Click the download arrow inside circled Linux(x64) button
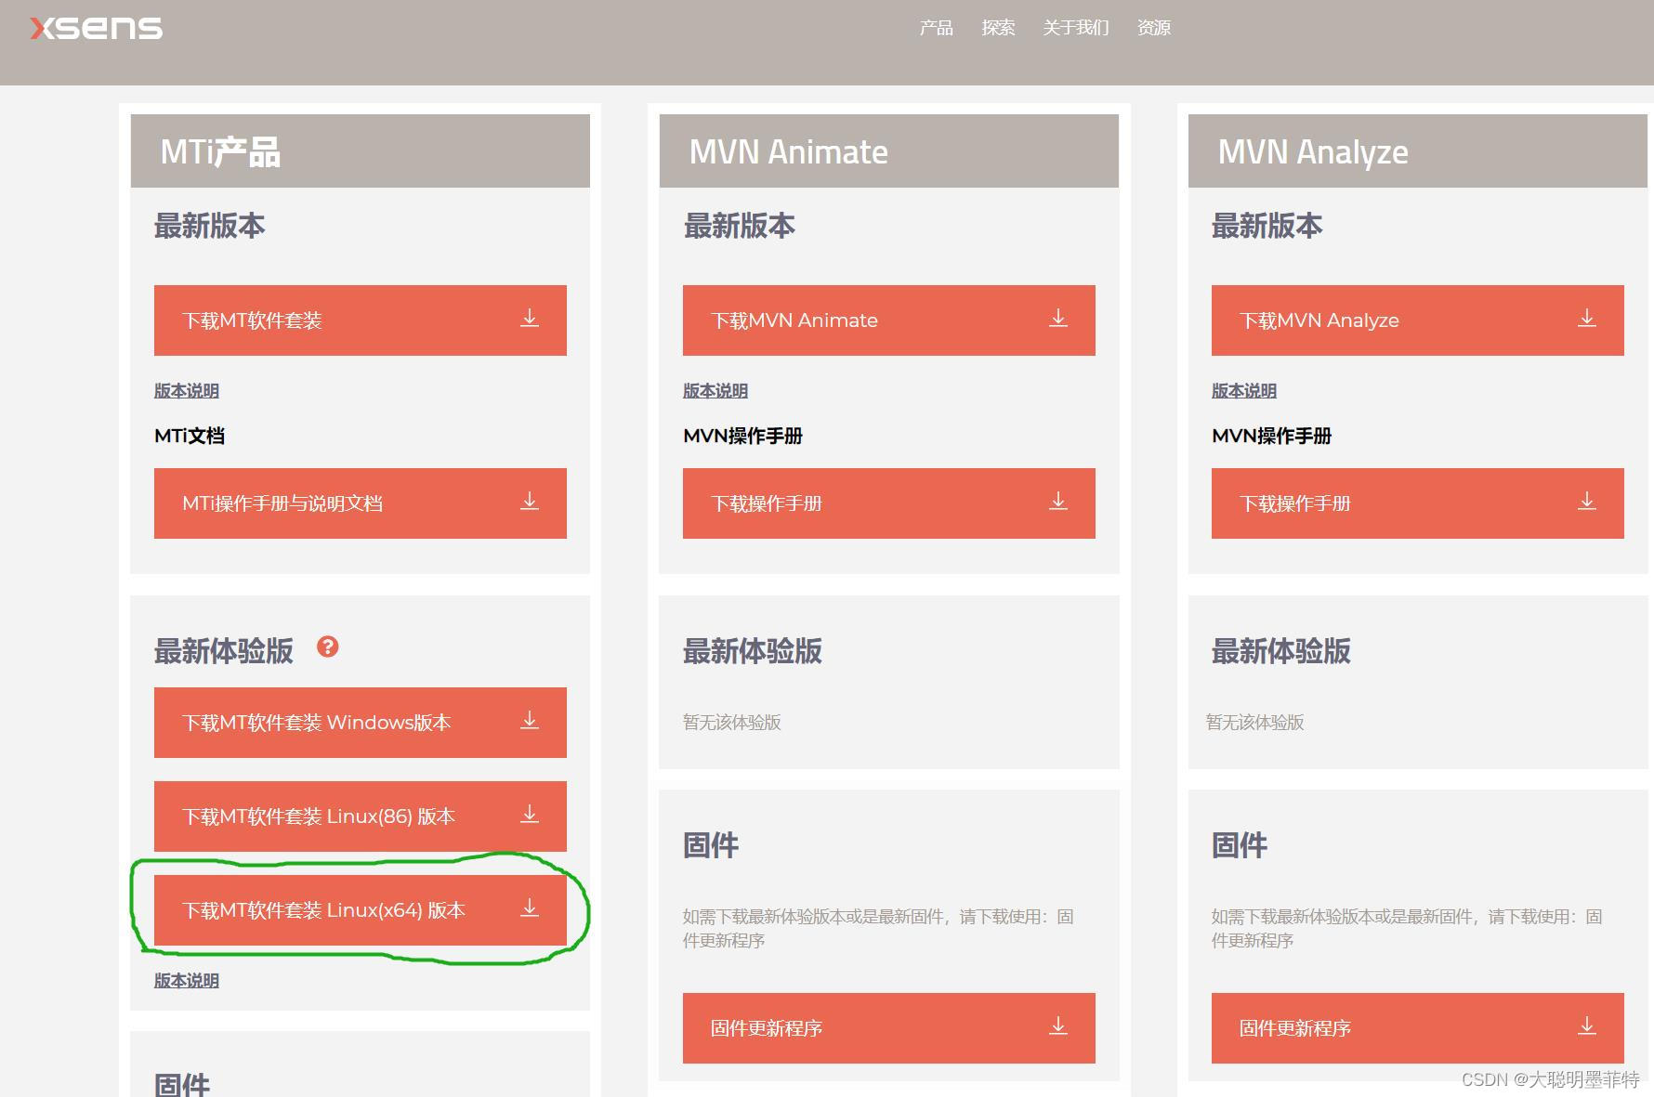Viewport: 1654px width, 1097px height. 530,909
